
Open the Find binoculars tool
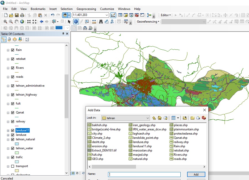101,22
